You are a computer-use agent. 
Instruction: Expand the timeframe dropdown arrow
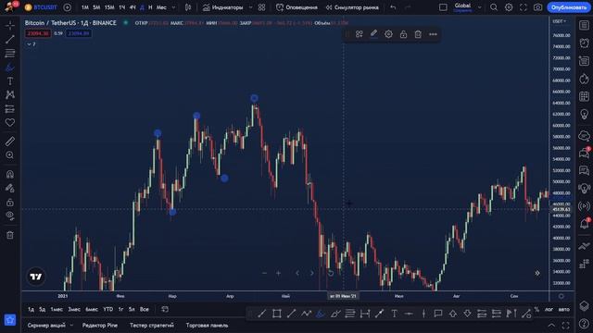click(x=173, y=7)
